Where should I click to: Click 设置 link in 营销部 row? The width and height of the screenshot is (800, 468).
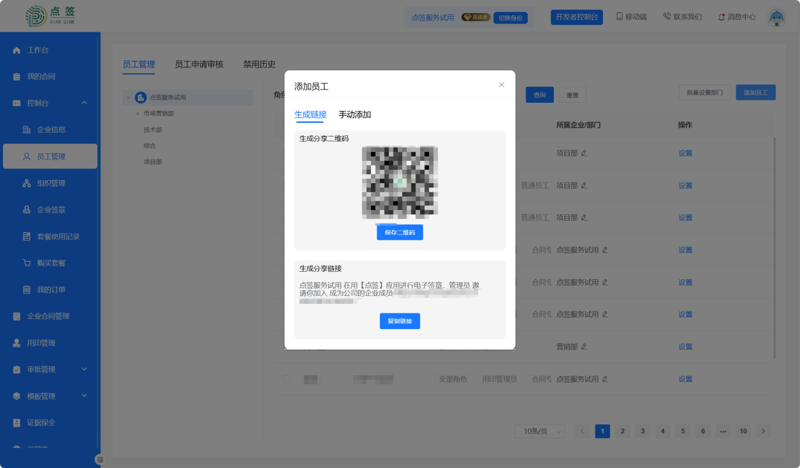[685, 346]
